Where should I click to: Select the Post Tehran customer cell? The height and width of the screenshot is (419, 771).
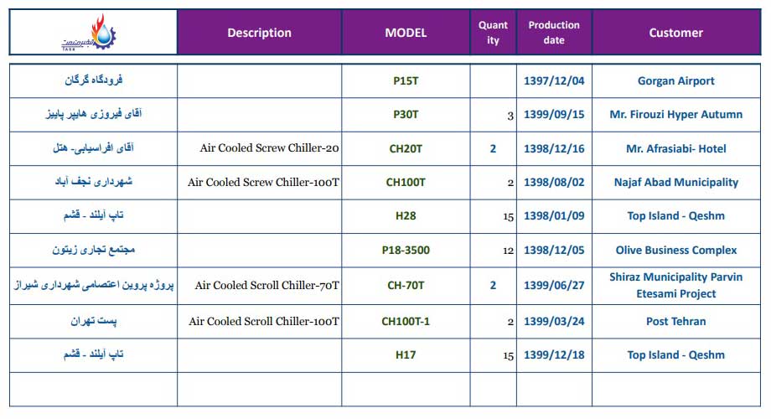pyautogui.click(x=676, y=321)
